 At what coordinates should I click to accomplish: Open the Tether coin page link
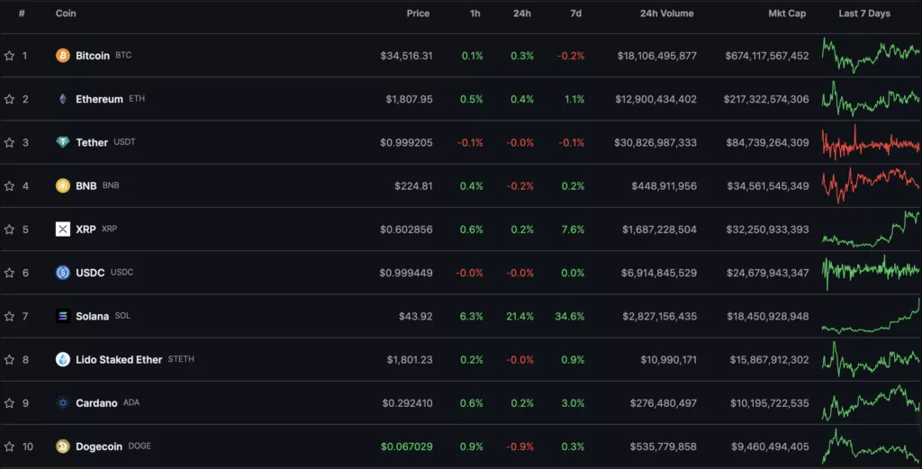[92, 142]
